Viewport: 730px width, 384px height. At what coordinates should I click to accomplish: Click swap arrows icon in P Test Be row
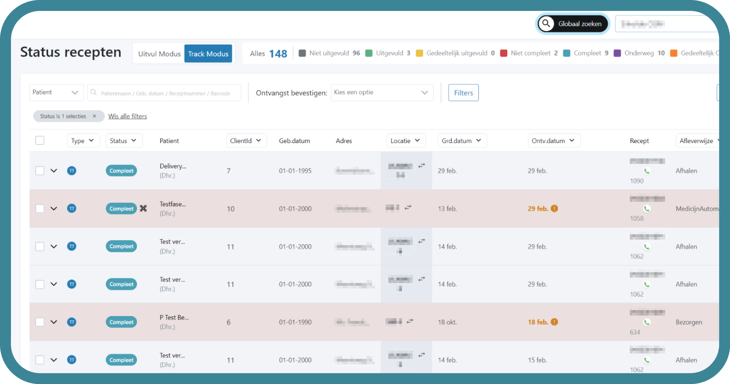tap(410, 321)
